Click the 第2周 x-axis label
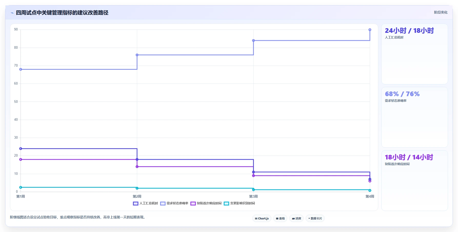The image size is (458, 232). [137, 196]
